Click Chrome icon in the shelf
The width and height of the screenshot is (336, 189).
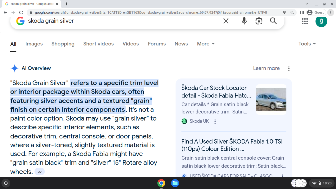tap(161, 183)
